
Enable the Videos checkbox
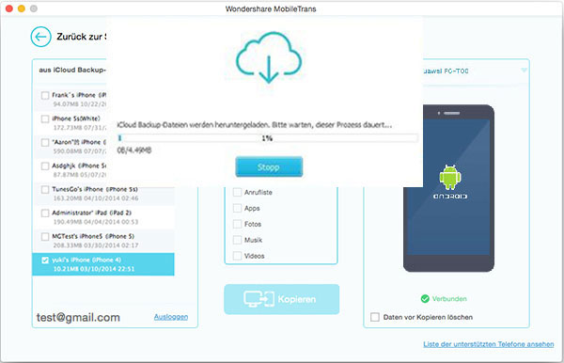pos(237,256)
